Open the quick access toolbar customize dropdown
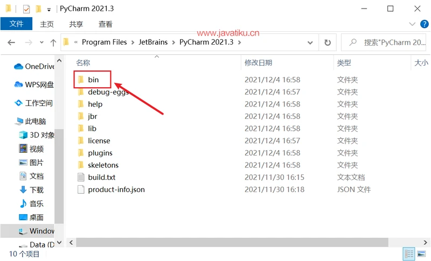 tap(49, 9)
